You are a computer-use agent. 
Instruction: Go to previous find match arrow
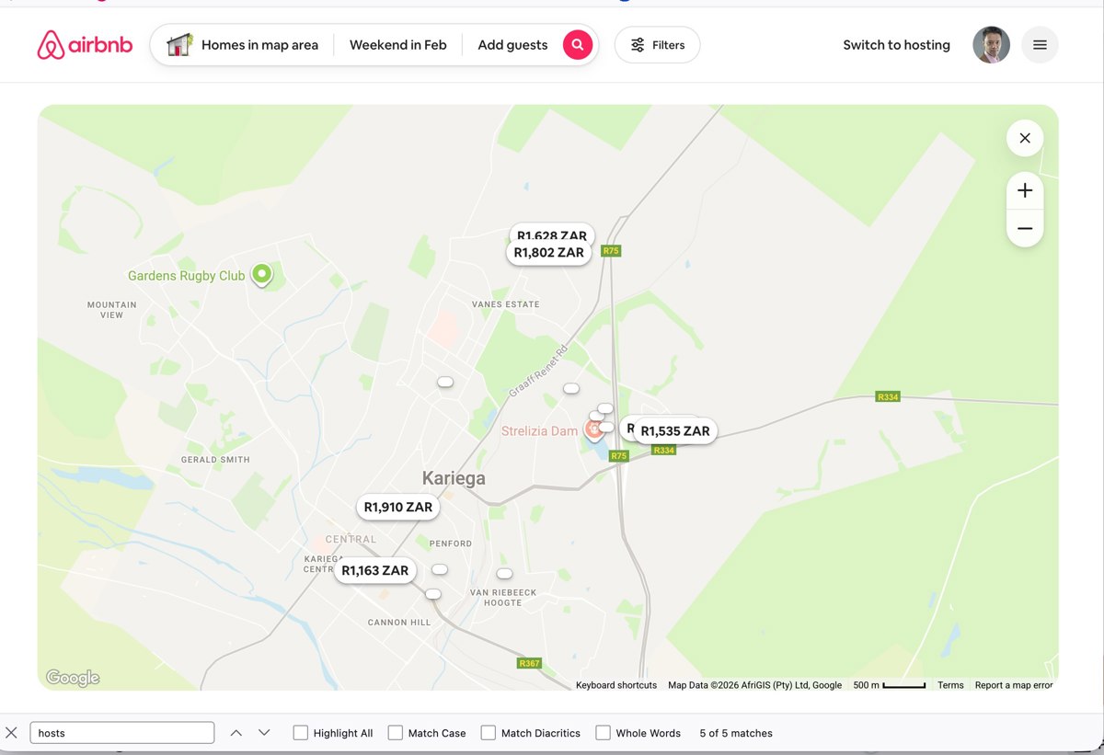click(236, 733)
